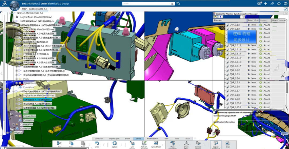Image resolution: width=289 pixels, height=149 pixels.
Task: Open the user profile icon
Action: coord(260,3)
